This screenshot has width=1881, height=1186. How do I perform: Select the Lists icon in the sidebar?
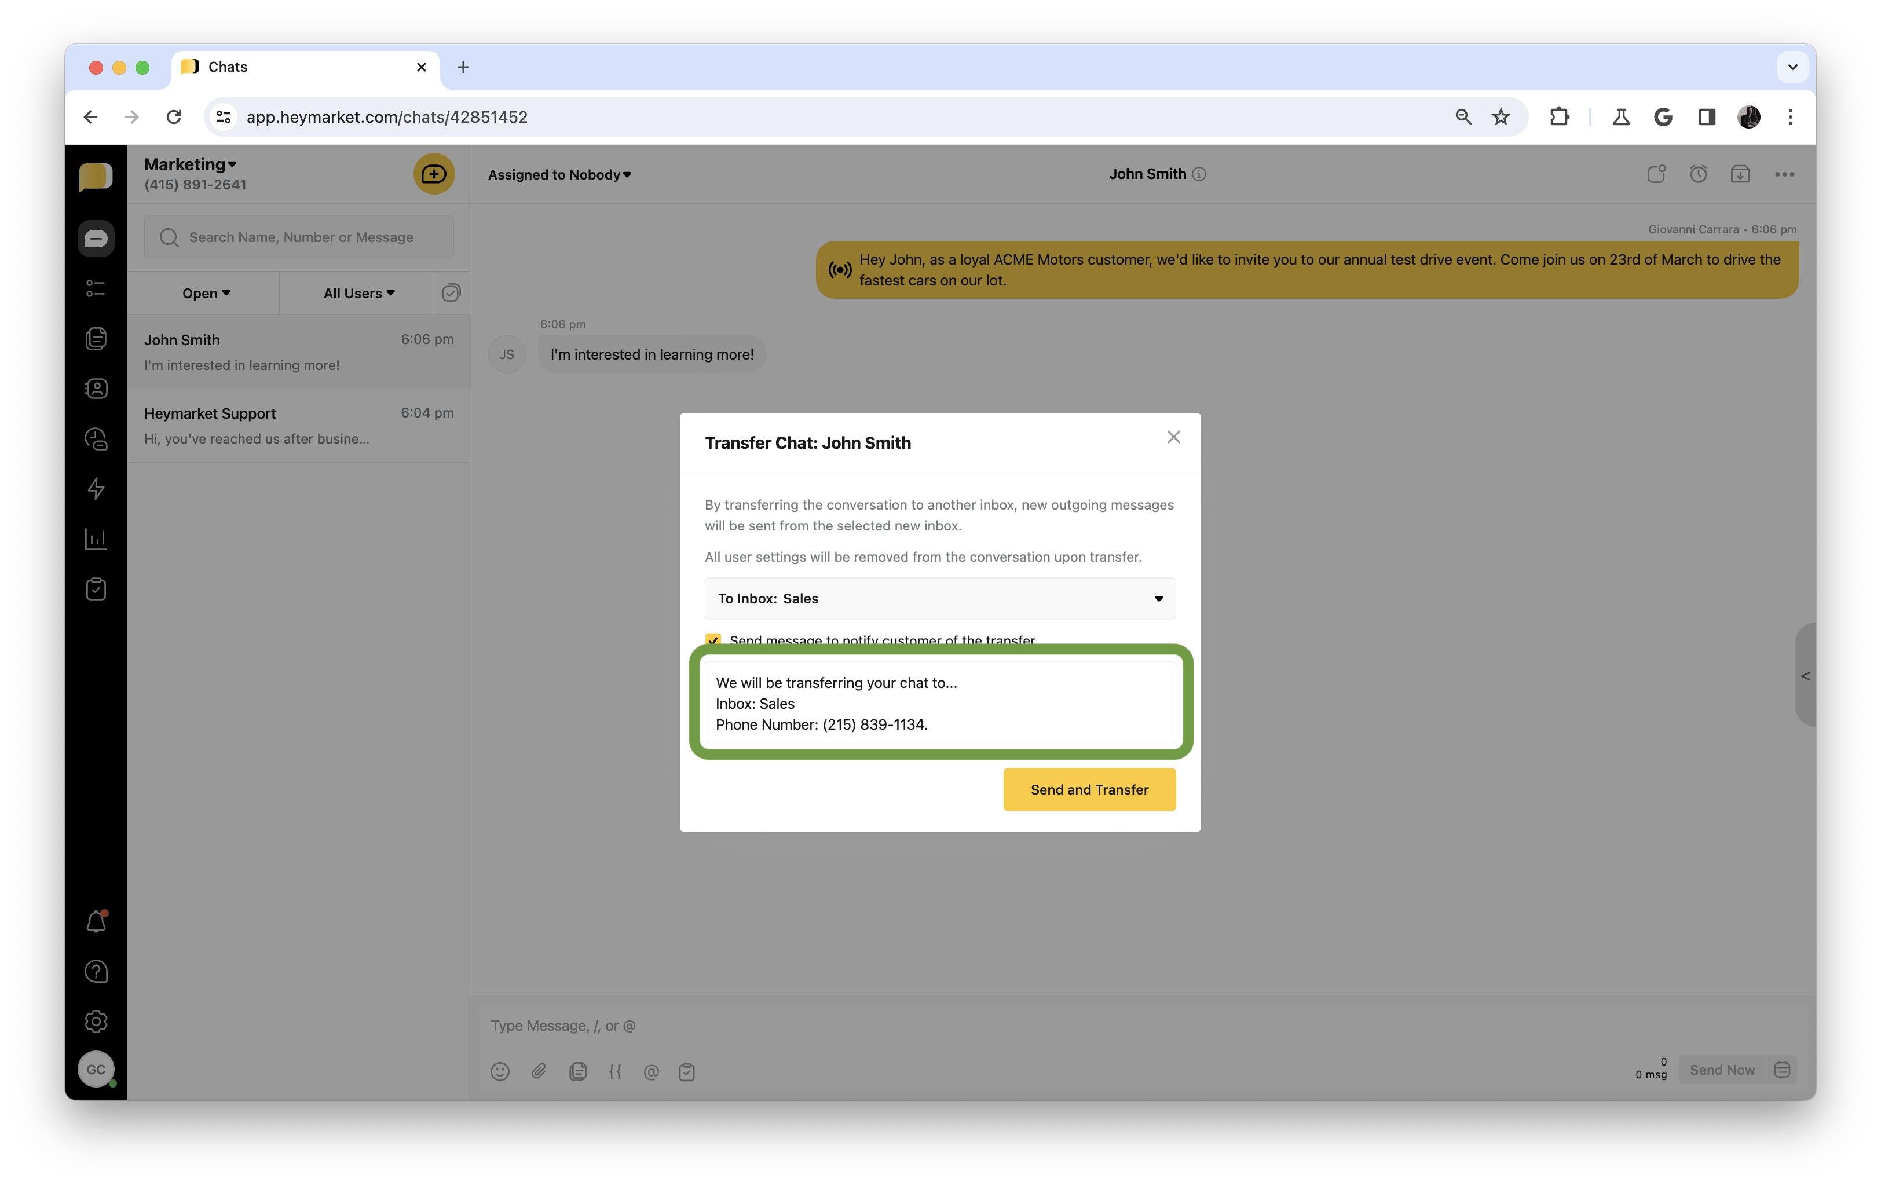click(x=96, y=288)
